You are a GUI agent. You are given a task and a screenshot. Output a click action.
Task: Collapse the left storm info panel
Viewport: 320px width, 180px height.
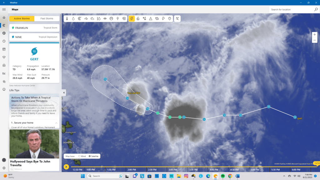64,92
